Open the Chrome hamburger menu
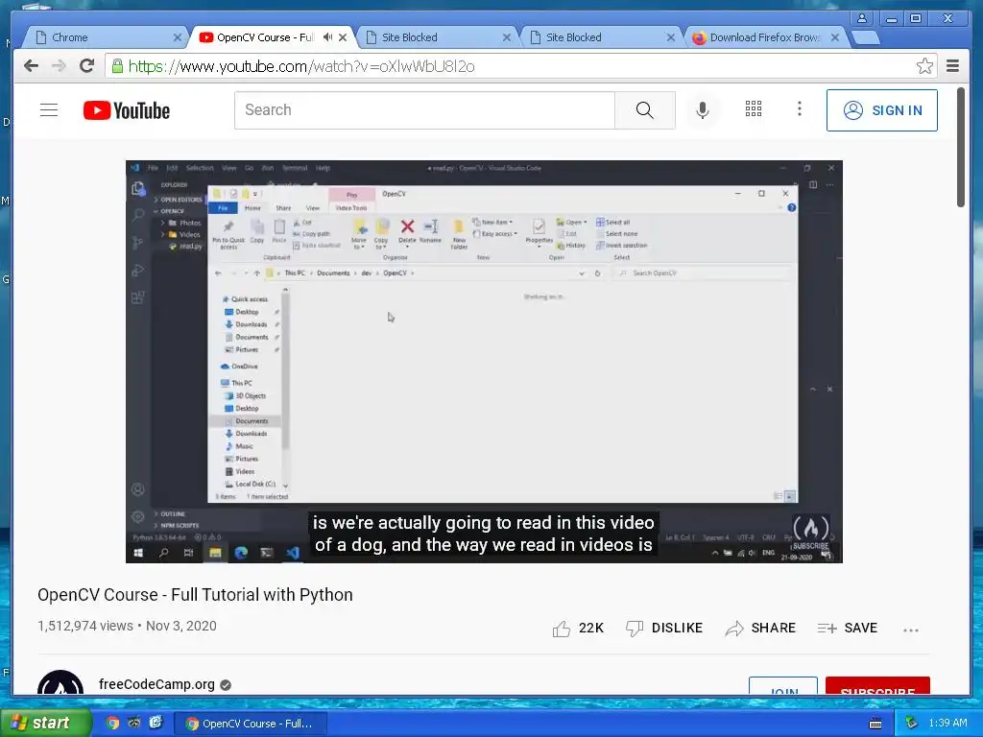Image resolution: width=983 pixels, height=737 pixels. coord(952,66)
